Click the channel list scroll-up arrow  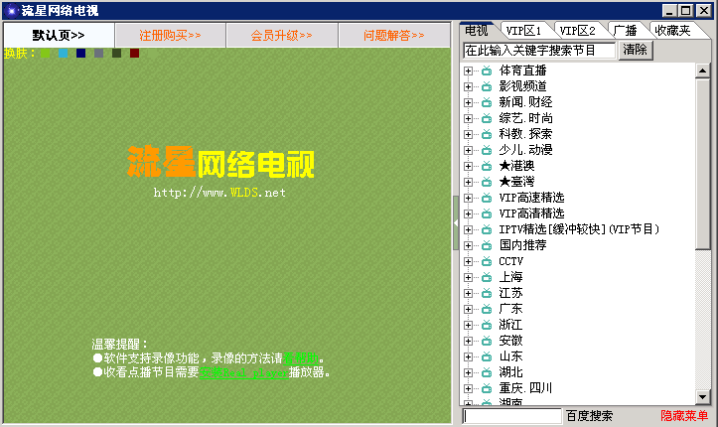[x=702, y=71]
